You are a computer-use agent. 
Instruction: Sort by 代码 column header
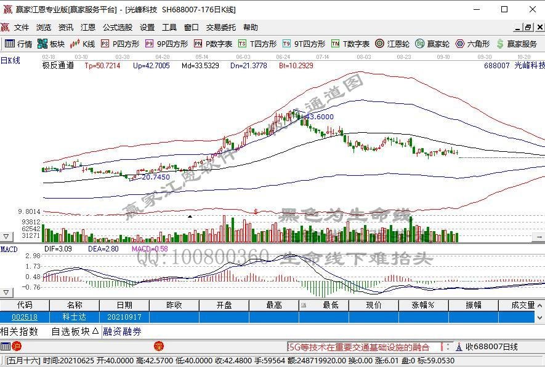(x=25, y=306)
